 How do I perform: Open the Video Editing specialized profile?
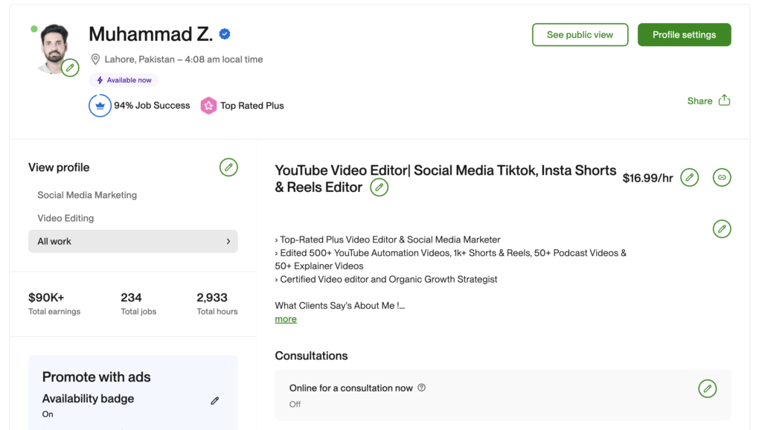(68, 217)
